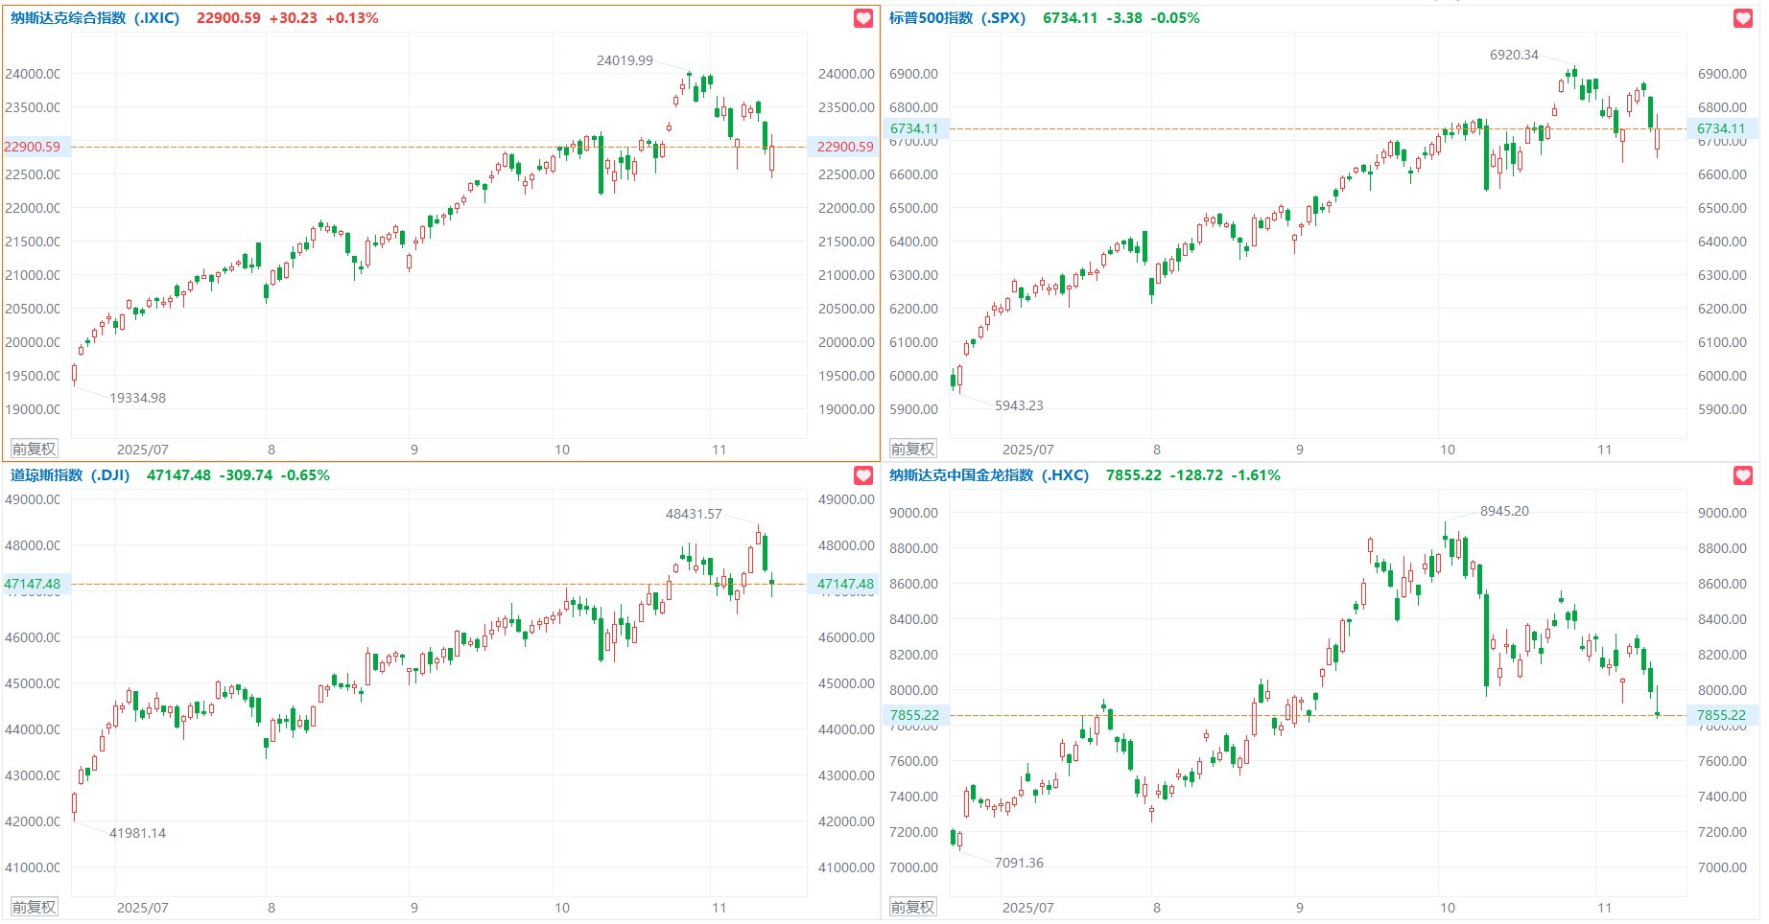Click the 24019.99 high label on Nasdaq chart
This screenshot has height=924, width=1769.
[x=625, y=60]
